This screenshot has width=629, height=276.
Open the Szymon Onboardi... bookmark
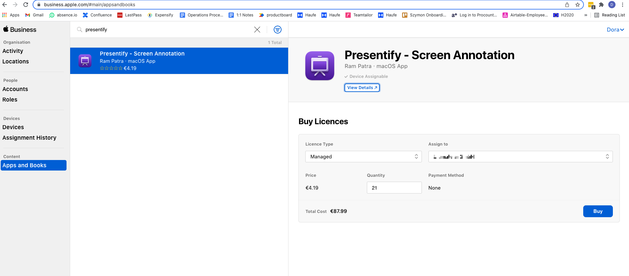tap(424, 15)
